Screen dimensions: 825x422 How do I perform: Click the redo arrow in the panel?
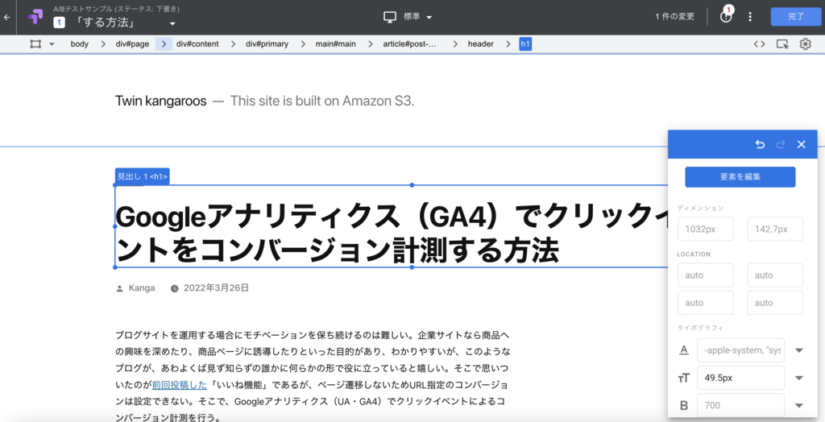tap(781, 144)
